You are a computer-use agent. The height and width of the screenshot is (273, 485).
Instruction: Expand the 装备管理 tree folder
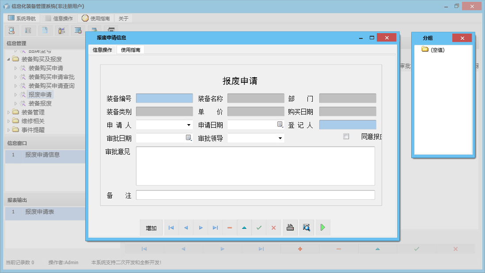tap(8, 112)
